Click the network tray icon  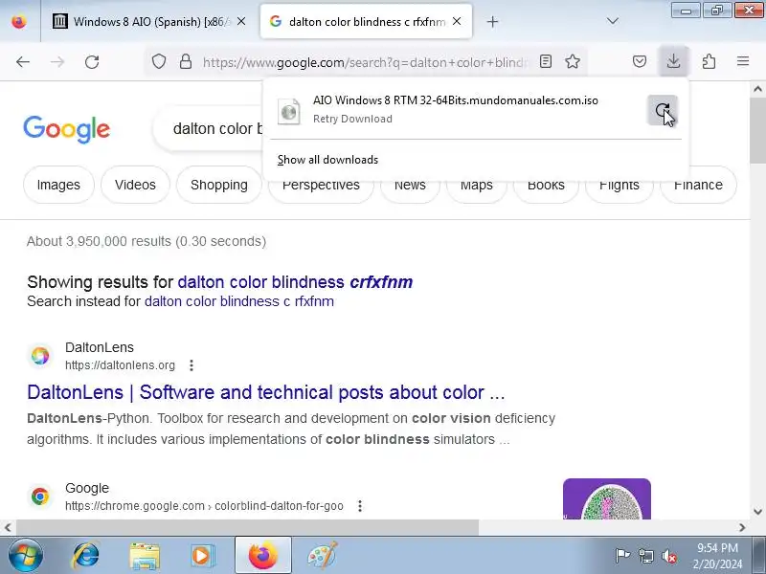pos(645,556)
